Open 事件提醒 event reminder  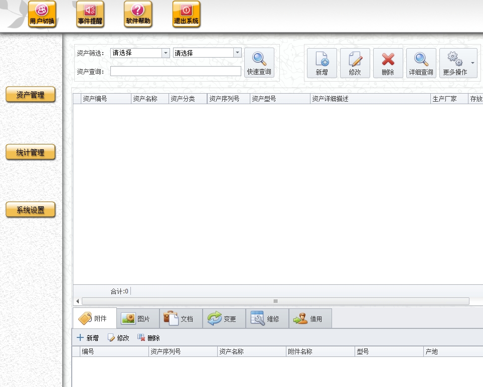90,14
